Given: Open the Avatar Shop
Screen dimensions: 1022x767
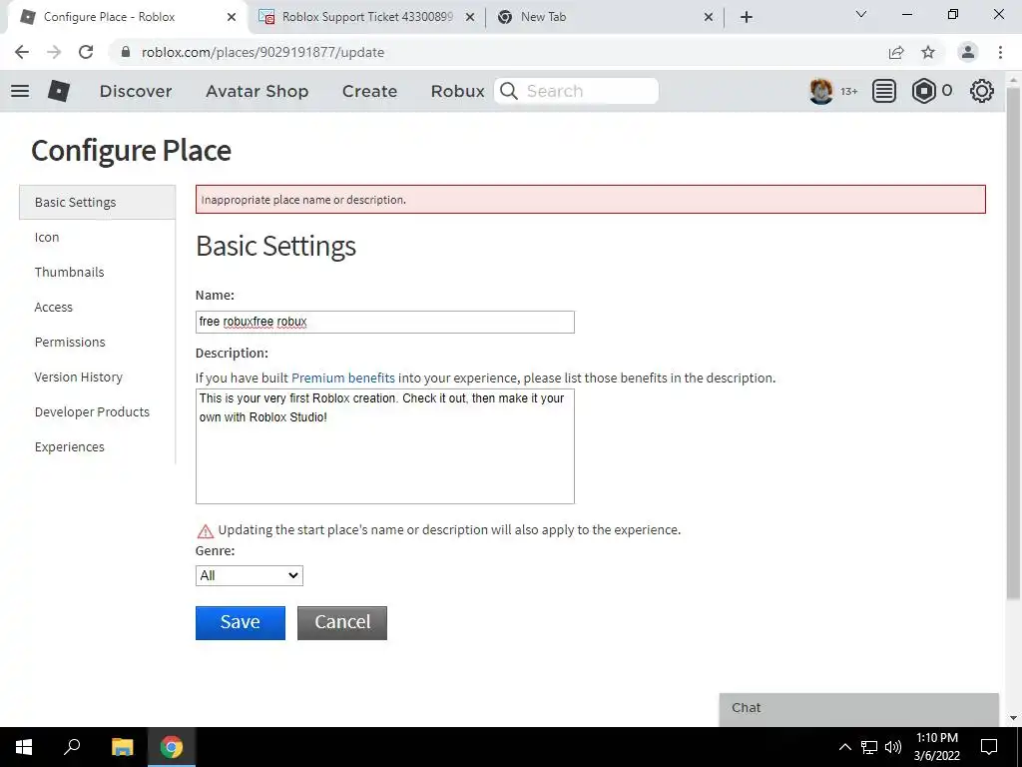Looking at the screenshot, I should 256,91.
